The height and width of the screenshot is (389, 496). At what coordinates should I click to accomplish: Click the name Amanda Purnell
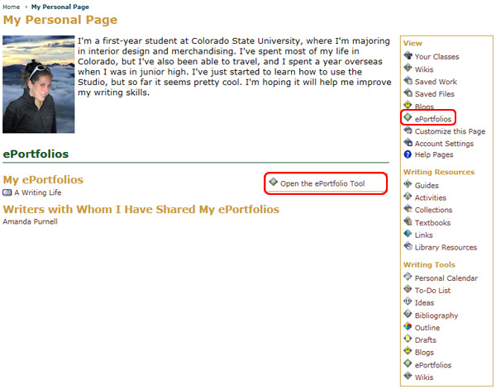click(x=30, y=221)
